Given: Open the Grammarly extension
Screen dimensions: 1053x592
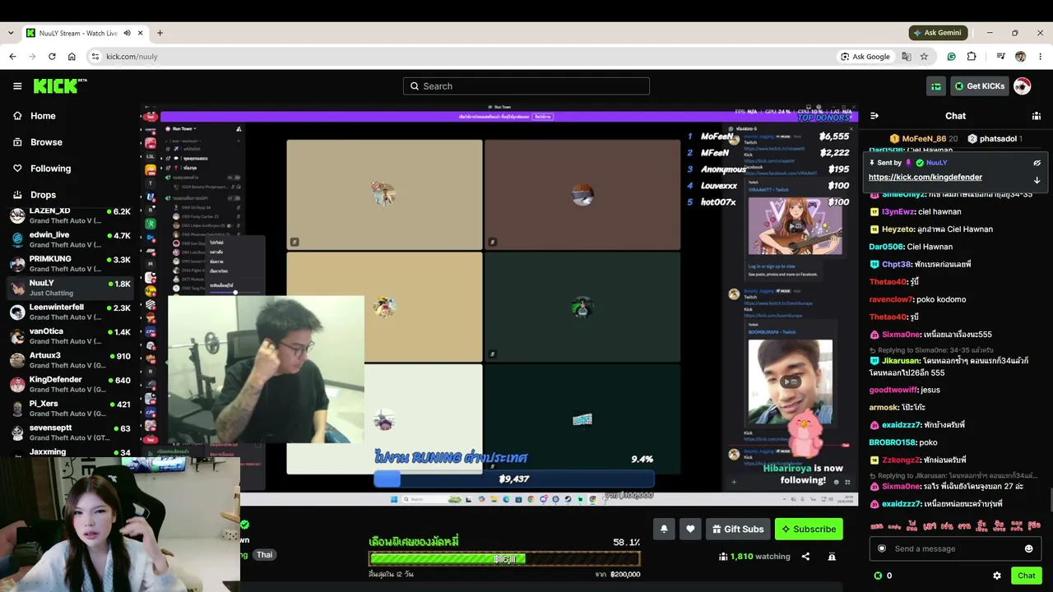Looking at the screenshot, I should click(952, 57).
